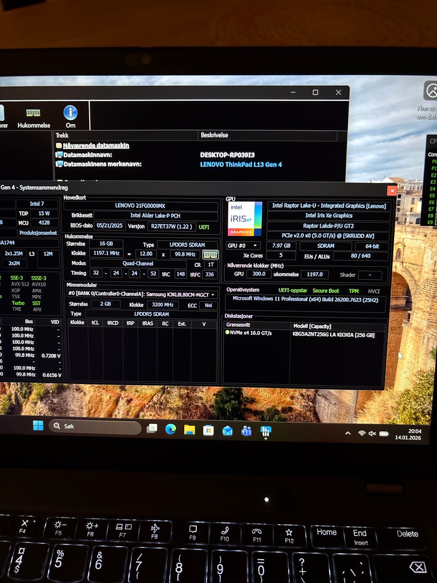Screen dimensions: 437x583
Task: Click the Om (about) info icon
Action: pos(71,117)
